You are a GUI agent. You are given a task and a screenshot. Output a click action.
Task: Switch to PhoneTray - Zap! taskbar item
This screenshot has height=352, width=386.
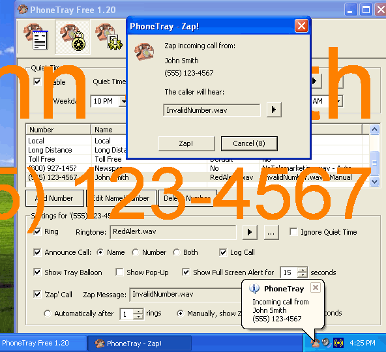point(140,344)
